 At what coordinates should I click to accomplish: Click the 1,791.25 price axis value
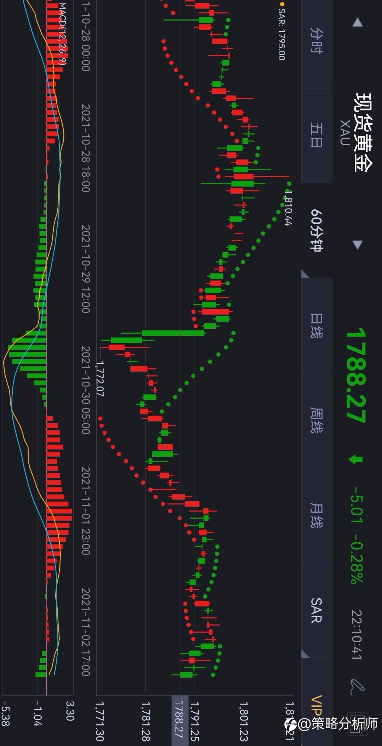195,721
